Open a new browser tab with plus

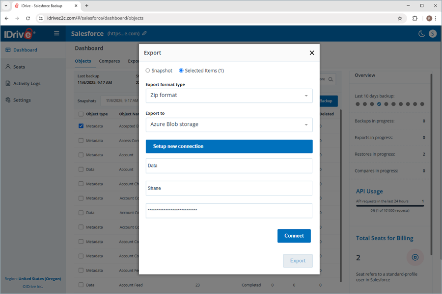point(87,5)
